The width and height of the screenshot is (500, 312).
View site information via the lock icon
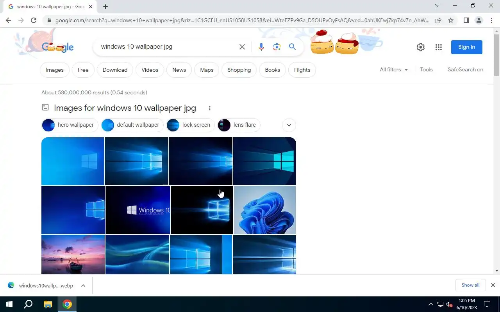click(48, 20)
